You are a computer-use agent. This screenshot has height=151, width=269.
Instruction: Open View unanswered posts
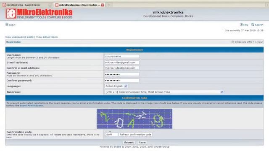[x=19, y=37]
